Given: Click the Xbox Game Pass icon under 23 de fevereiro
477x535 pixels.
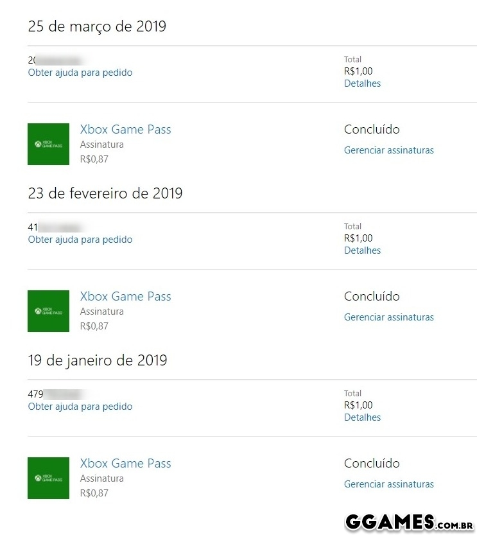Looking at the screenshot, I should 48,311.
